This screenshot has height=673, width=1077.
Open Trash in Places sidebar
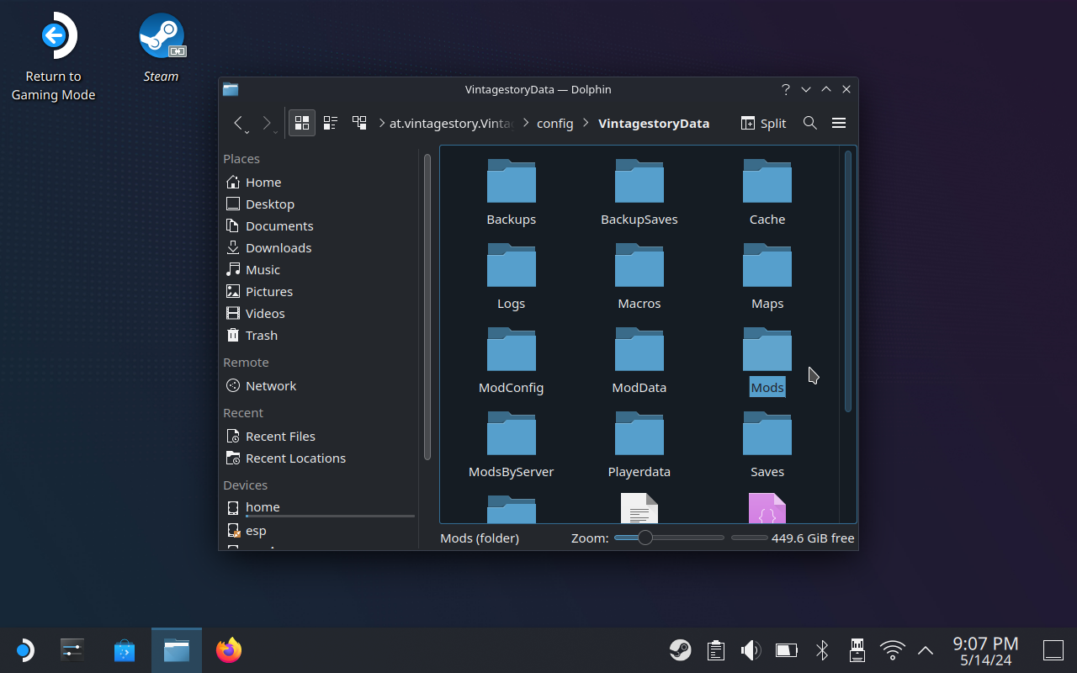tap(261, 335)
